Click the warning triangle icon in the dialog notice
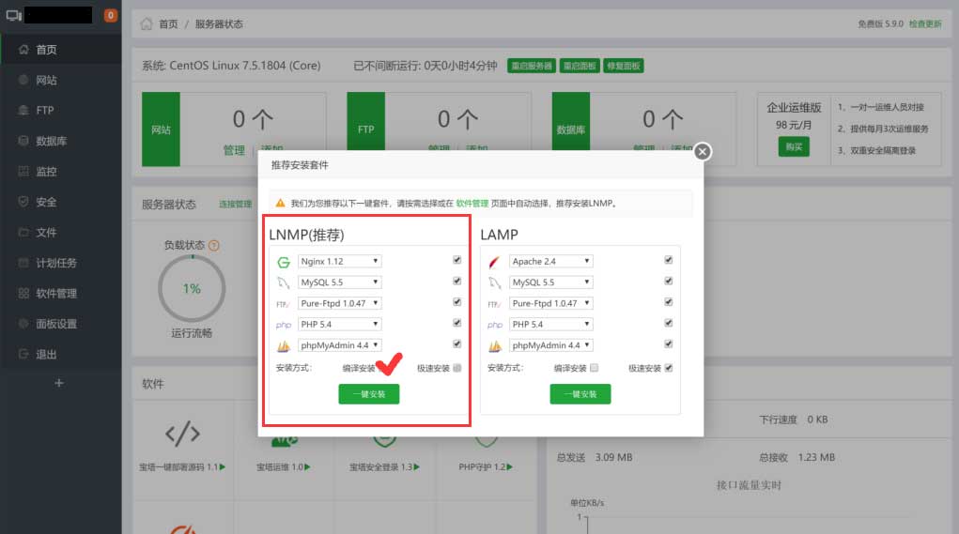The image size is (959, 534). tap(280, 203)
